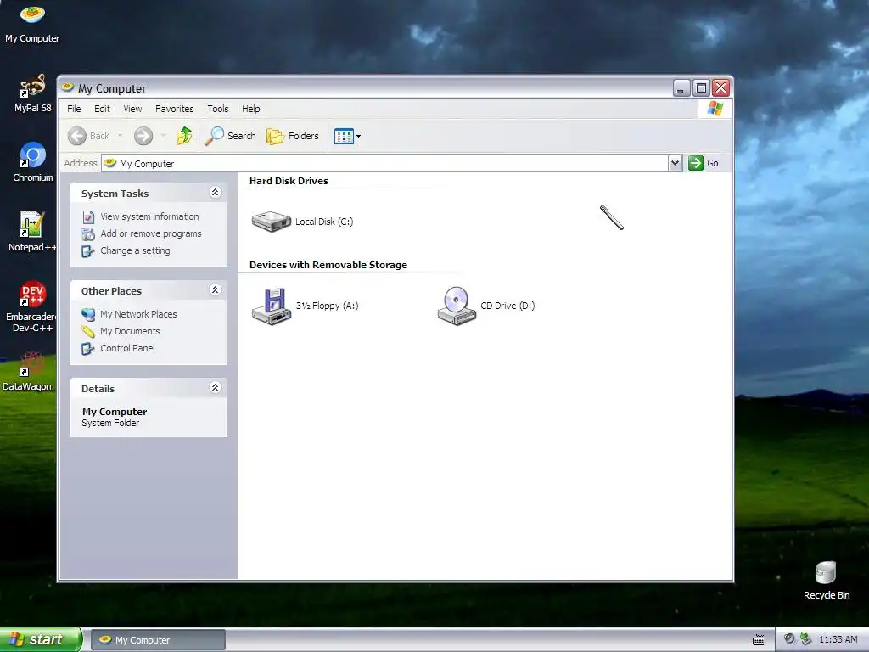Click the Back arrow toolbar button
The width and height of the screenshot is (869, 652).
coord(77,136)
